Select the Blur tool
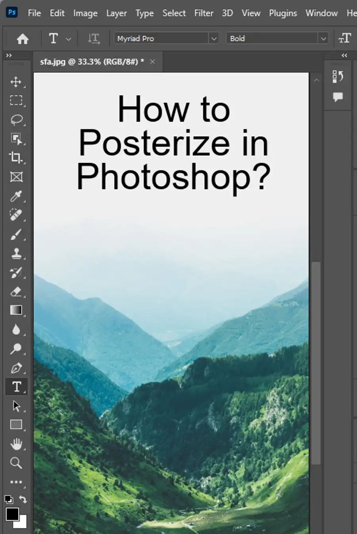This screenshot has height=534, width=357. [16, 330]
